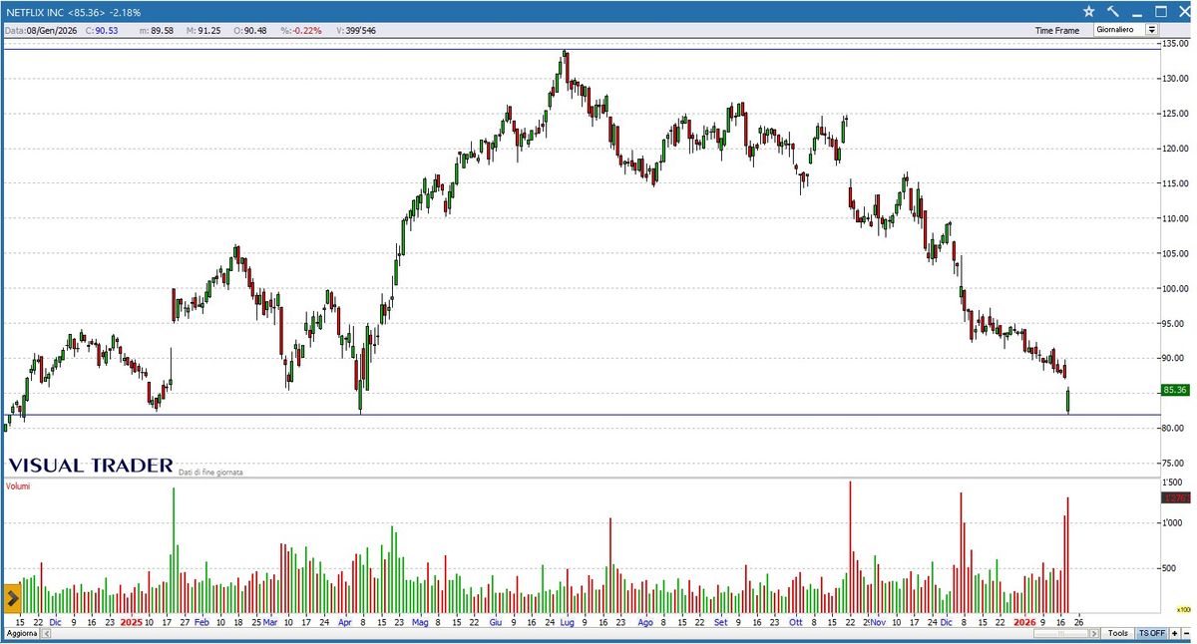Open the Tools menu
Viewport: 1197px width, 644px height.
pos(1117,633)
